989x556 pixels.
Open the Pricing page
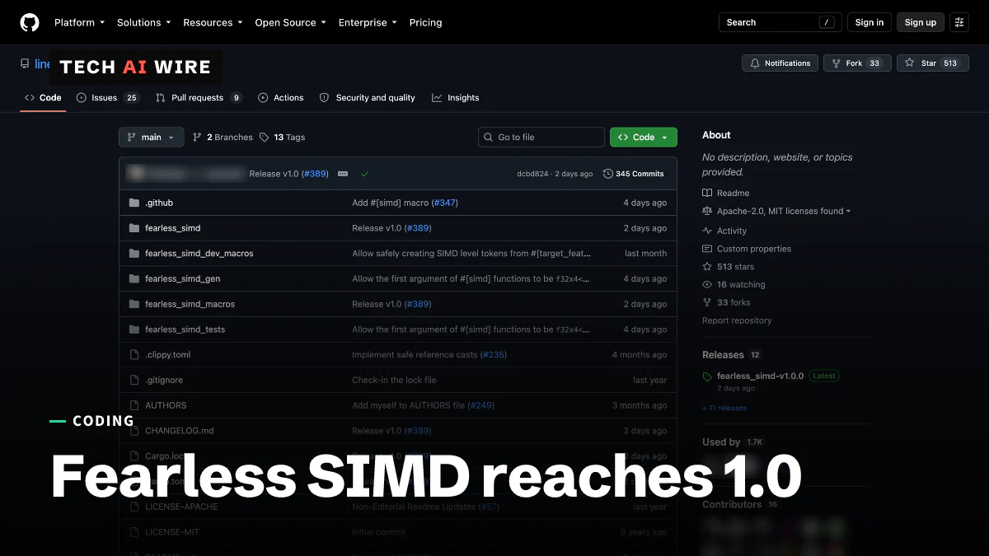[425, 22]
